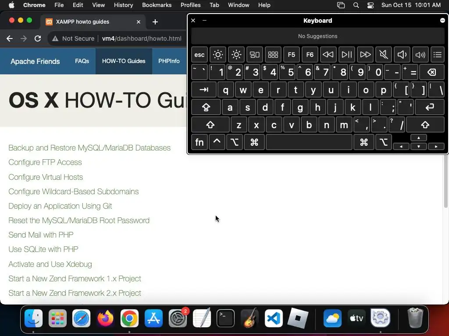Toggle the left shift key
Screen dimensions: 449x336
click(210, 125)
